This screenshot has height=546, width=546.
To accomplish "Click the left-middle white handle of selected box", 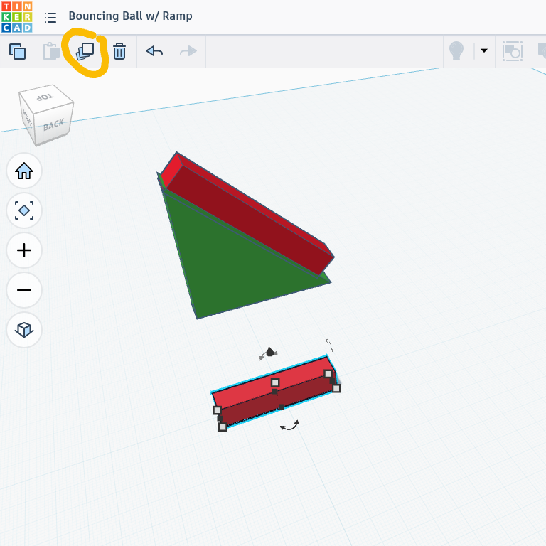I will click(217, 410).
